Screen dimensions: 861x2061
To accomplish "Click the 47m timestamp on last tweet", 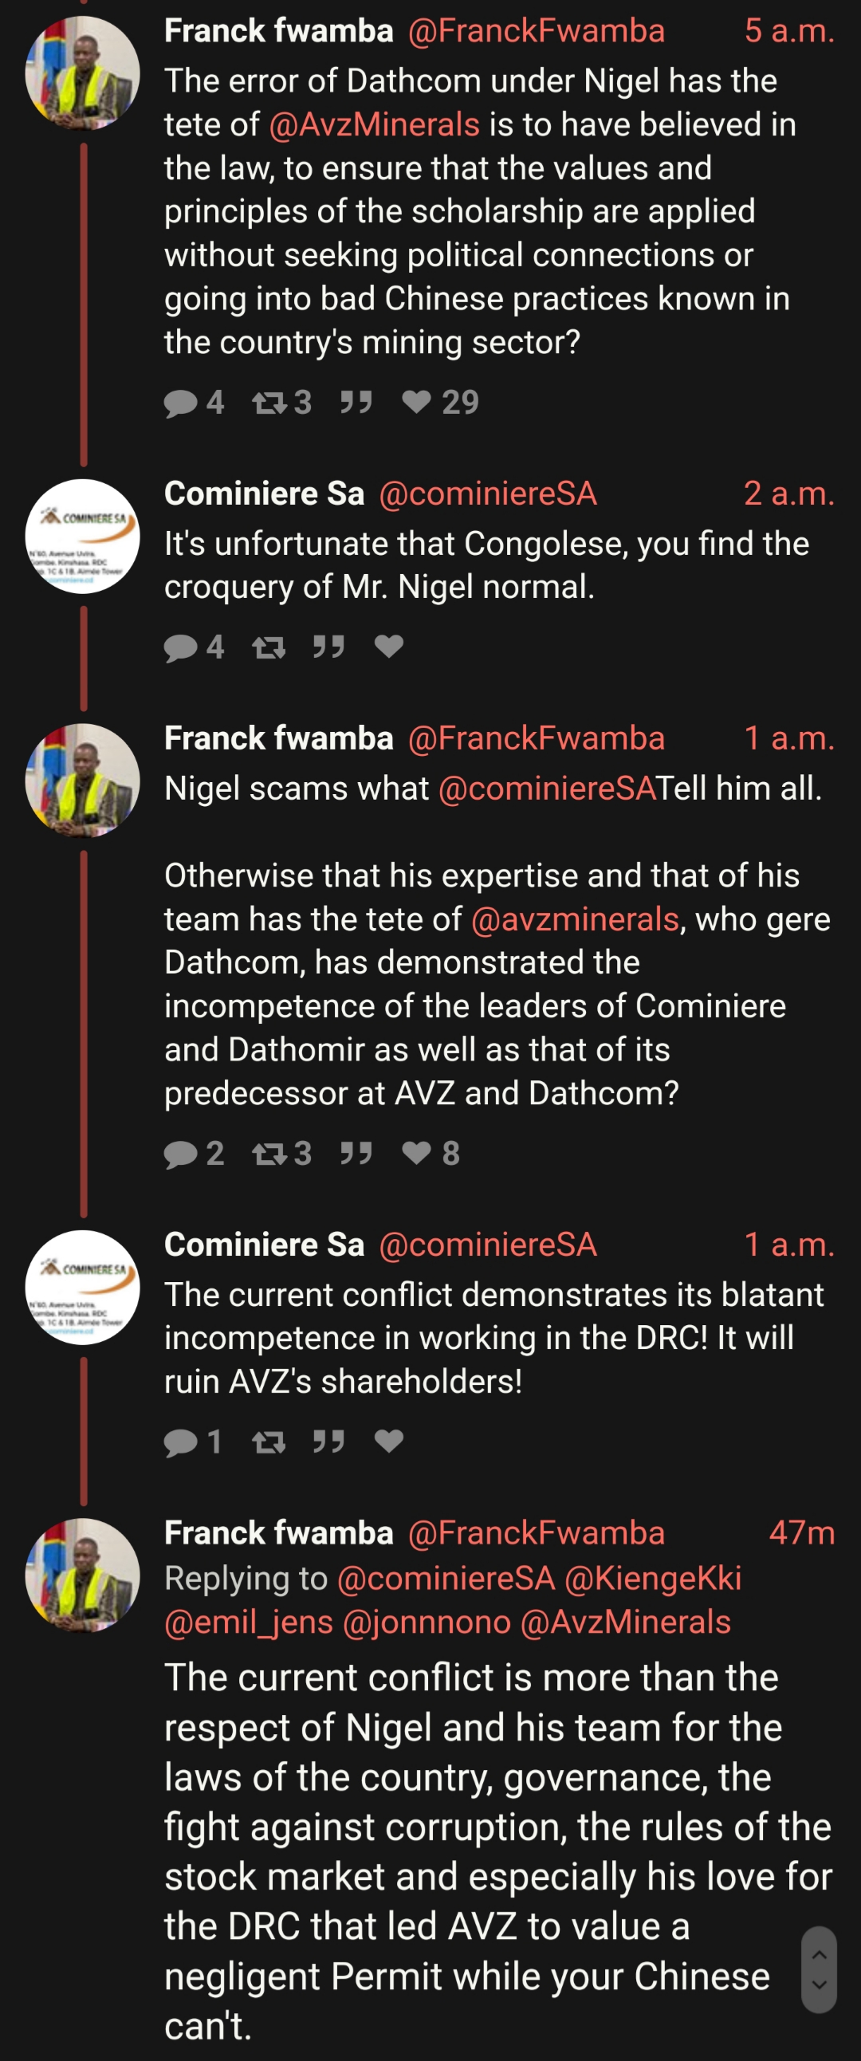I will coord(801,1533).
